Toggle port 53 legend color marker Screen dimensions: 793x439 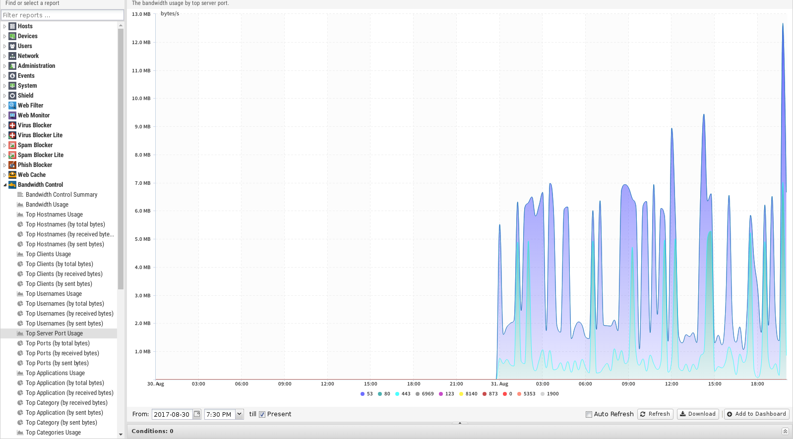pos(363,394)
